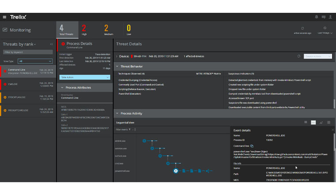This screenshot has width=336, height=195.
Task: Copy the command line with copy icon
Action: pos(252,146)
